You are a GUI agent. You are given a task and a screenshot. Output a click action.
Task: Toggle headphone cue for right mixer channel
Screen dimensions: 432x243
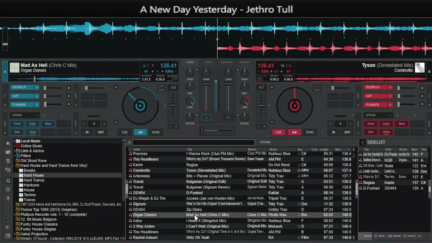(228, 117)
